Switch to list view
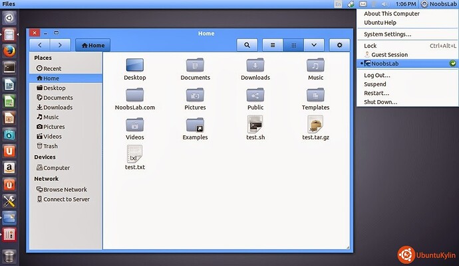Image resolution: width=459 pixels, height=266 pixels. click(x=272, y=45)
